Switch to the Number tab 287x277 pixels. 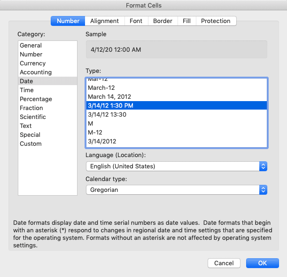[x=68, y=21]
